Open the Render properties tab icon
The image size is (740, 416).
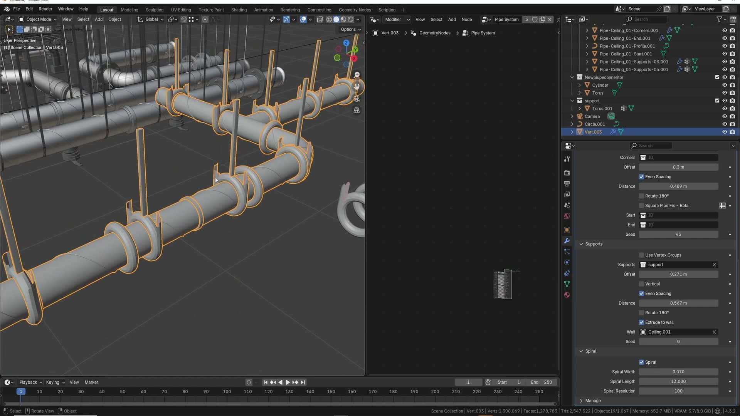567,173
